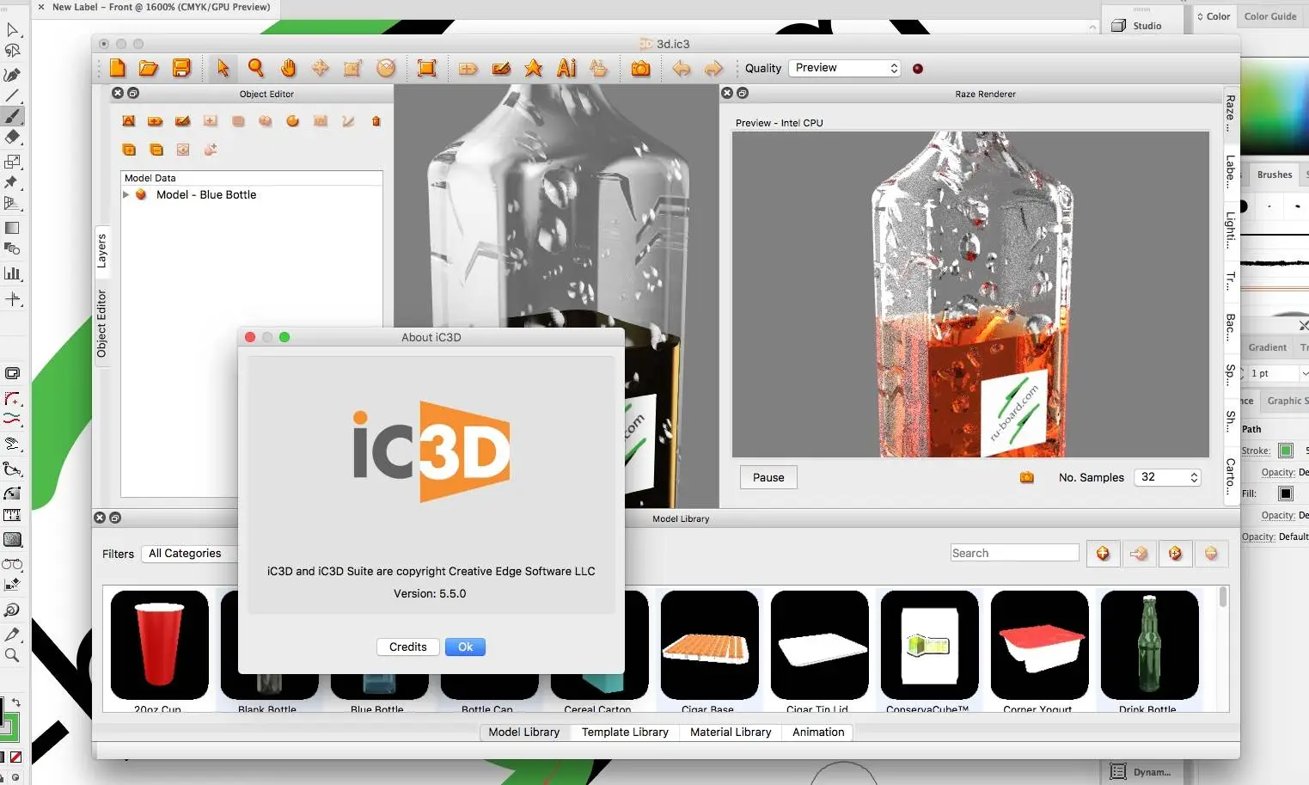Image resolution: width=1309 pixels, height=785 pixels.
Task: Switch to the Model Library tab
Action: coord(523,733)
